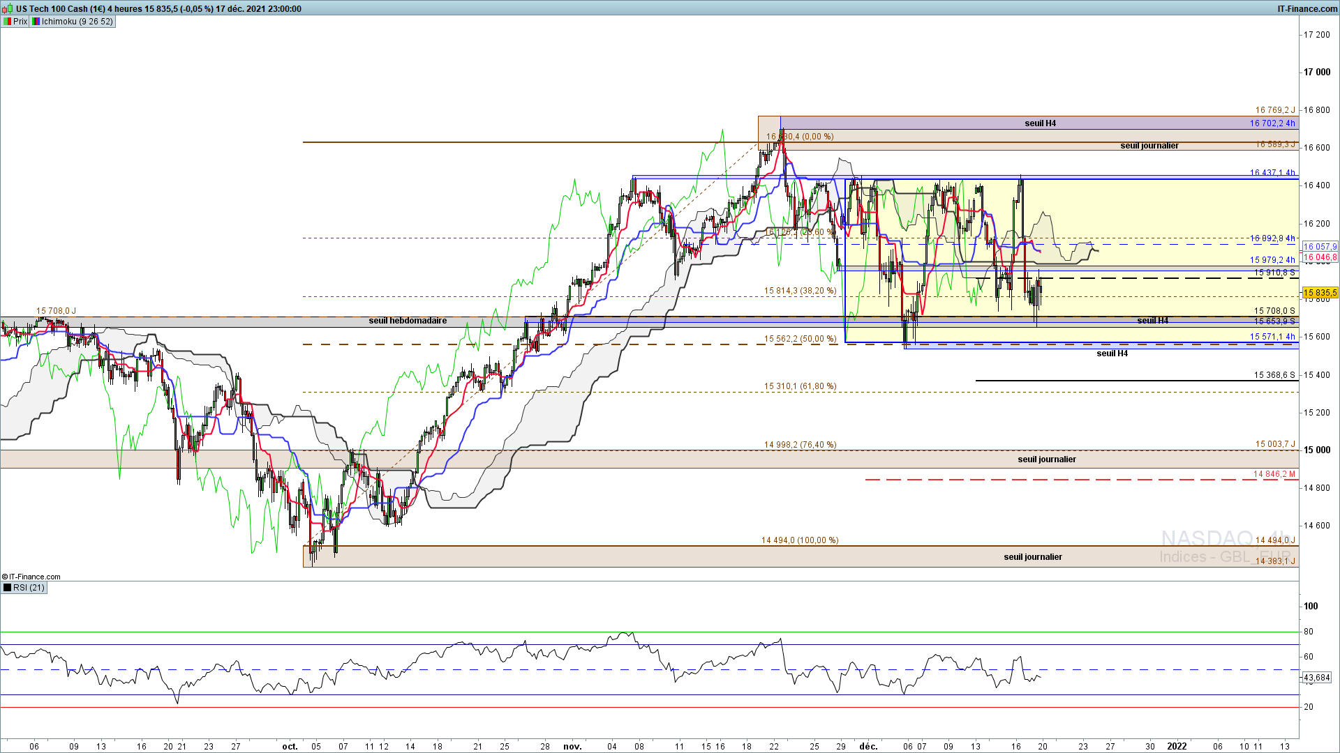Image resolution: width=1340 pixels, height=753 pixels.
Task: Select the blue 16 057,9 price tag
Action: click(1320, 247)
